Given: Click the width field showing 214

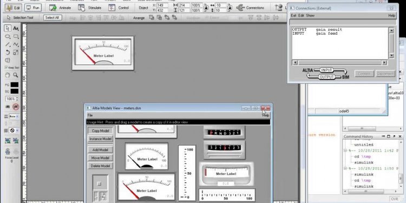Looking at the screenshot, I should 184,5.
